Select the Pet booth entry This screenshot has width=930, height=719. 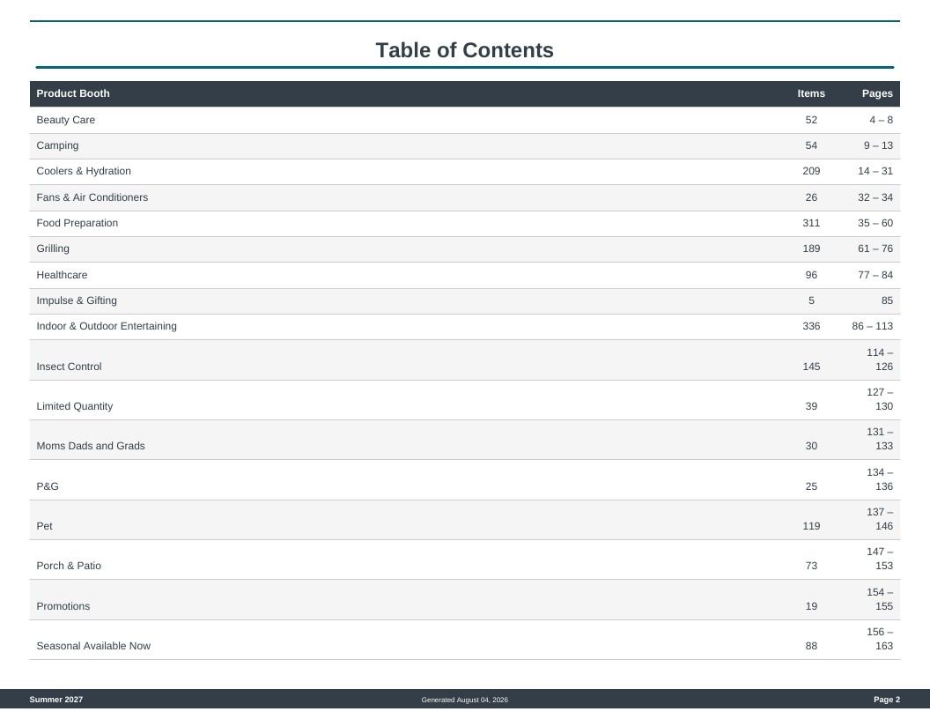(45, 526)
